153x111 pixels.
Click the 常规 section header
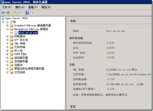tap(73, 21)
